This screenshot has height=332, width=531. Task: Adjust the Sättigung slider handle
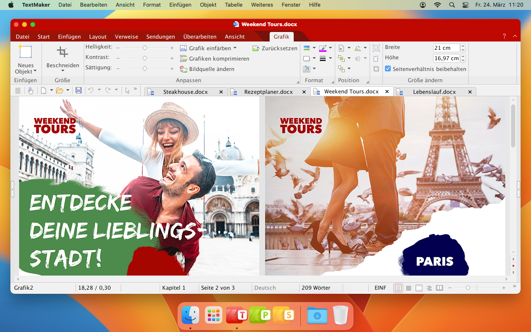pyautogui.click(x=145, y=68)
